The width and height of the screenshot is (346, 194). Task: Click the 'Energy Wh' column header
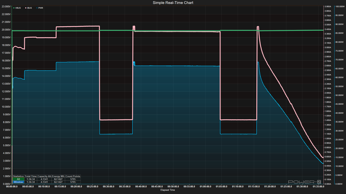[x=58, y=176]
